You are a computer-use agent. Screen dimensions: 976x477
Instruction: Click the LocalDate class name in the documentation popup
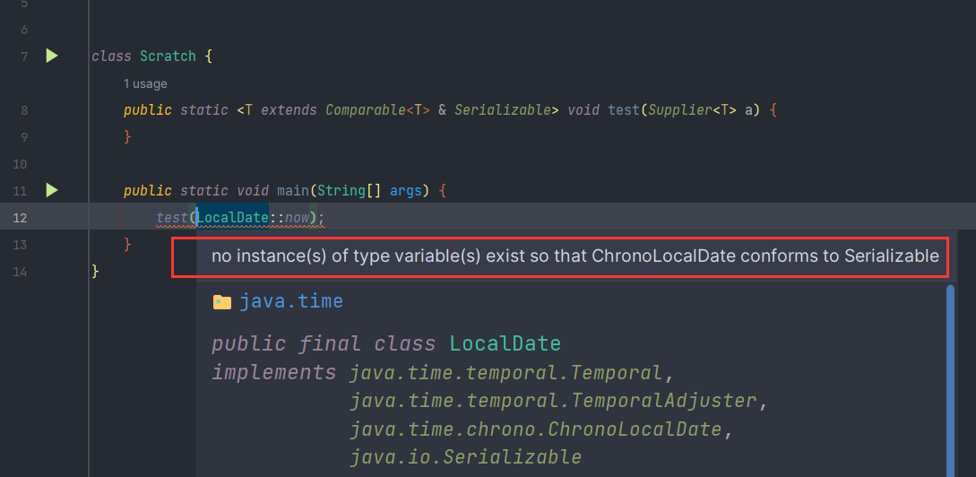point(505,343)
